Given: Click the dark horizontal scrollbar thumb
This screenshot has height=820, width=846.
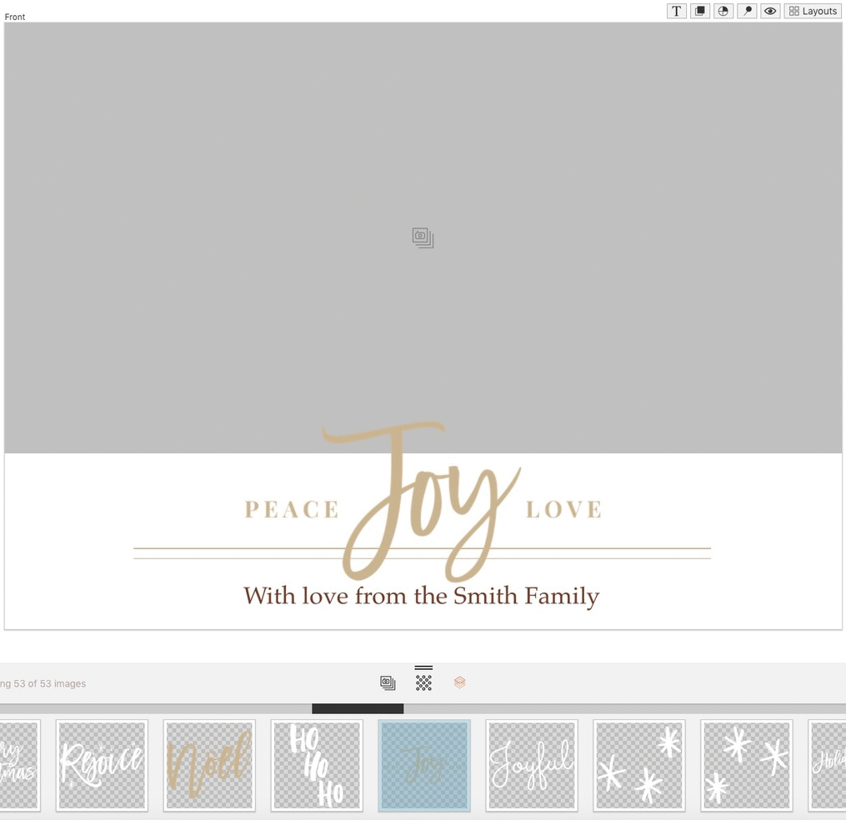Looking at the screenshot, I should point(358,708).
